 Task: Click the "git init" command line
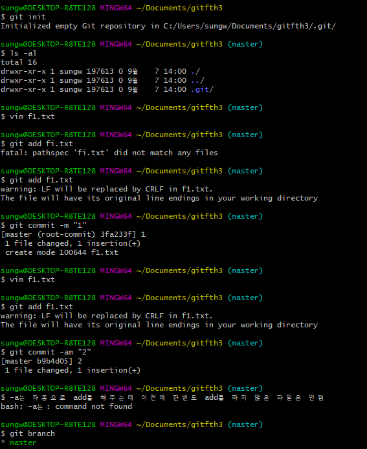[x=23, y=17]
